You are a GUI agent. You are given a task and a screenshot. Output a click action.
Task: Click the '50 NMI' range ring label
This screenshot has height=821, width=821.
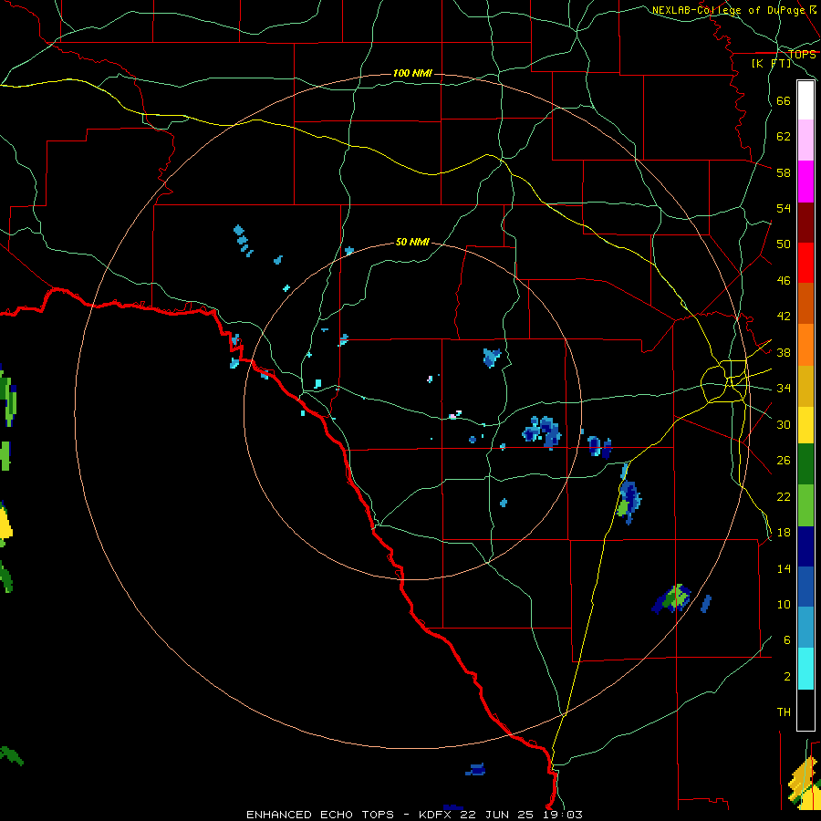(x=412, y=242)
